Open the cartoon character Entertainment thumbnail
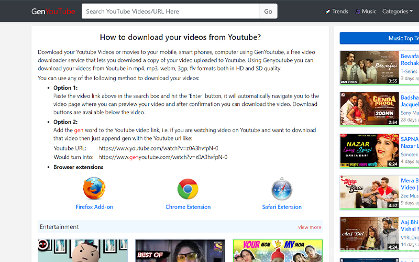Image resolution: width=419 pixels, height=262 pixels. click(83, 250)
